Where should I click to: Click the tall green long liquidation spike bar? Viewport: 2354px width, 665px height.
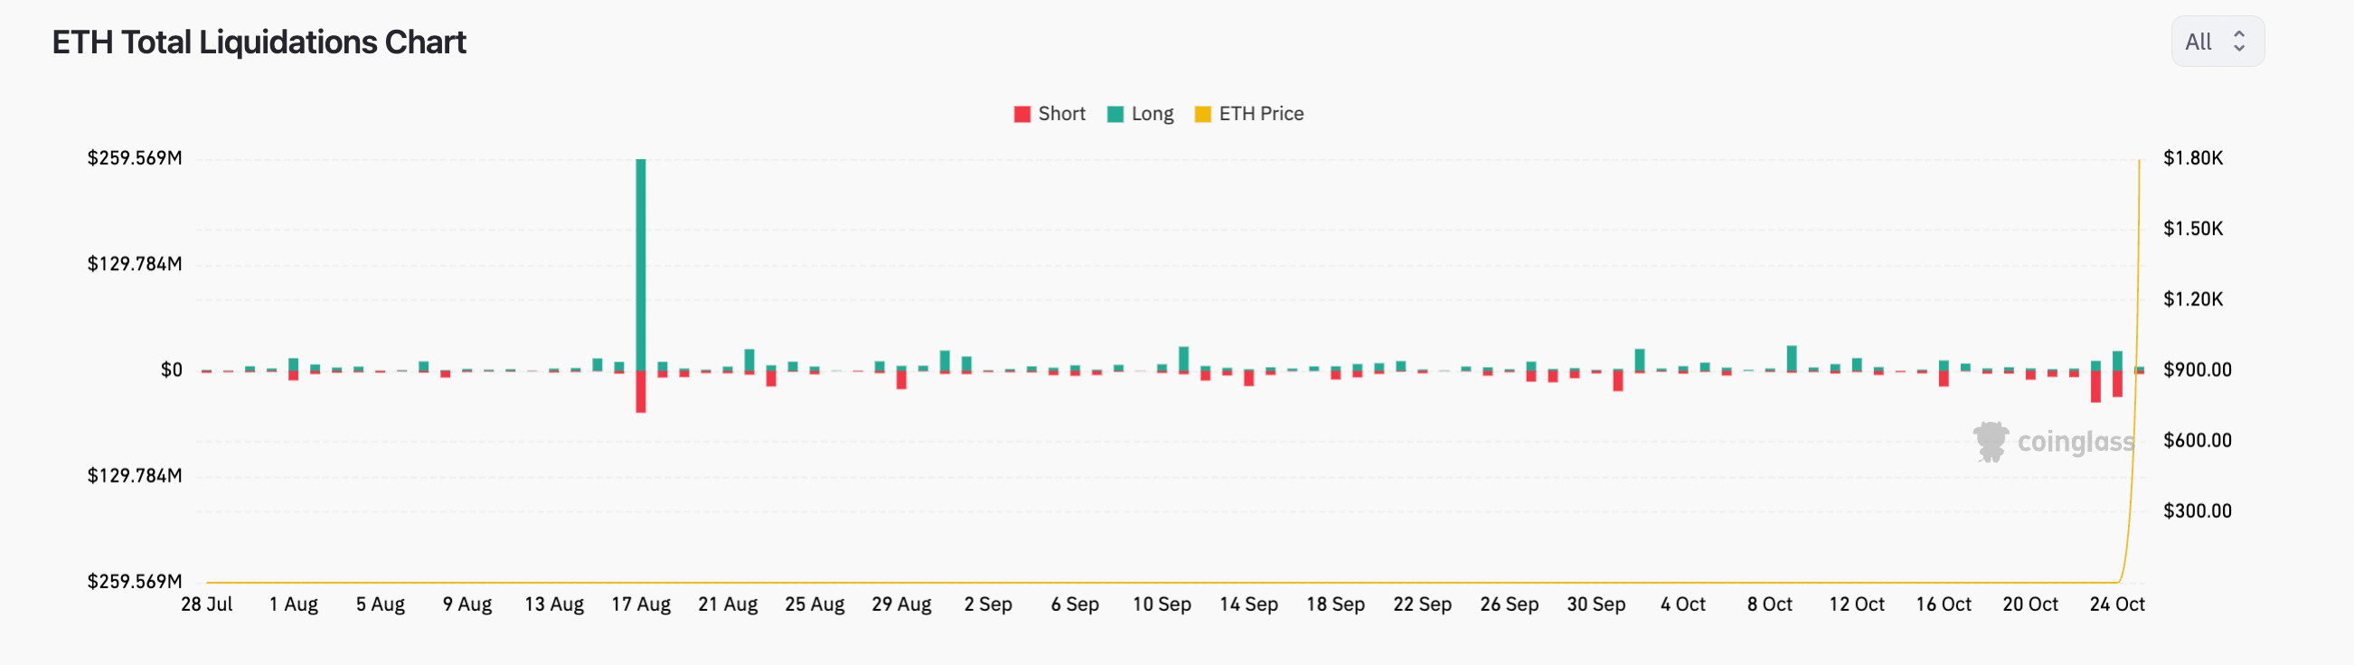pyautogui.click(x=641, y=265)
